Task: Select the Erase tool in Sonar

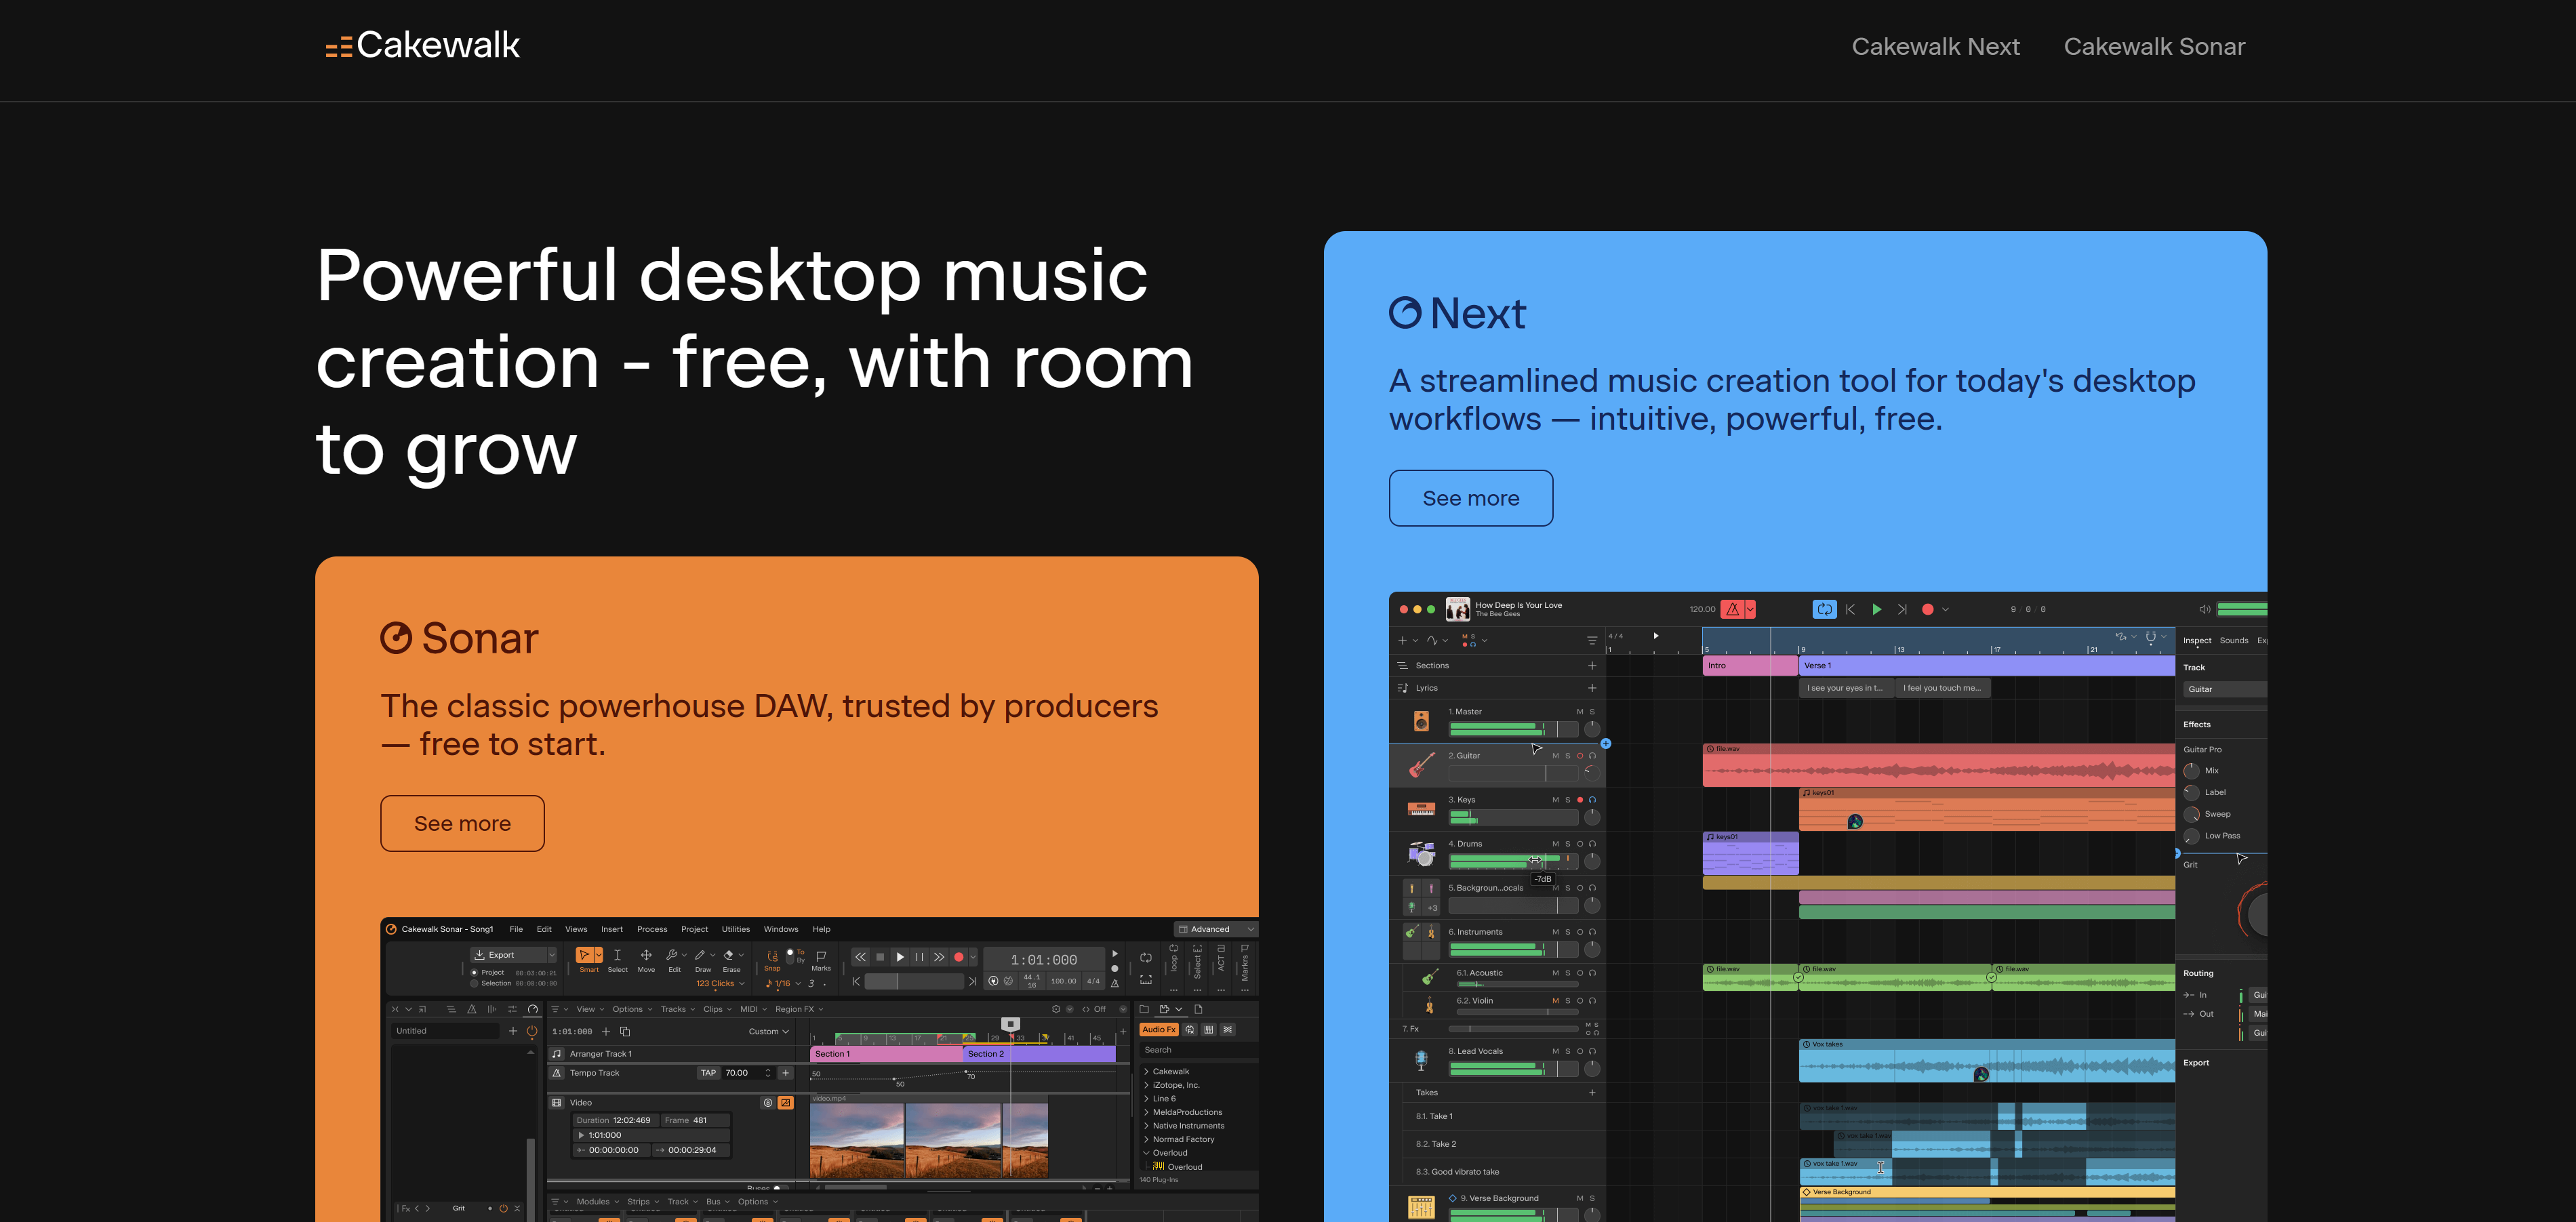Action: [x=732, y=956]
